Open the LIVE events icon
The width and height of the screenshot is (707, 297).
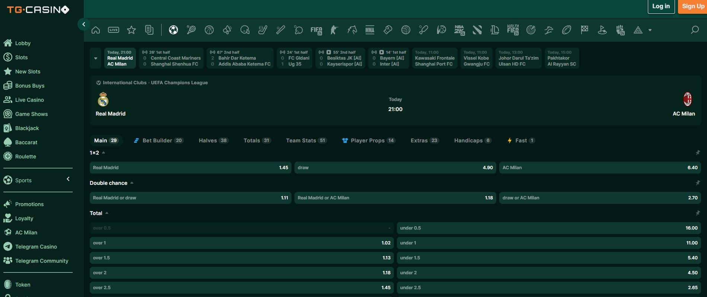[114, 30]
